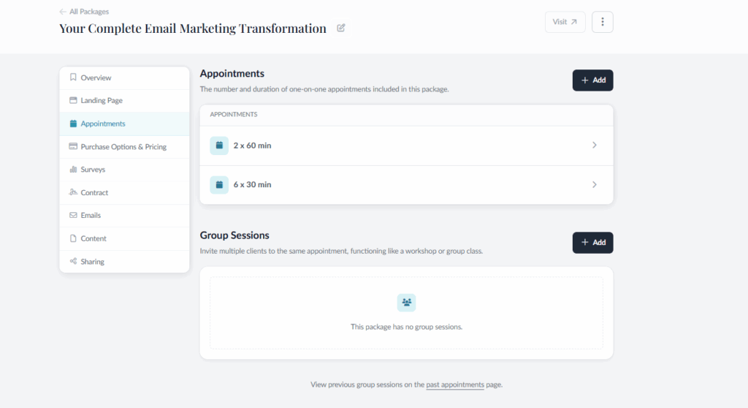The image size is (748, 408).
Task: Click the Overview bookmark icon in sidebar
Action: tap(73, 78)
